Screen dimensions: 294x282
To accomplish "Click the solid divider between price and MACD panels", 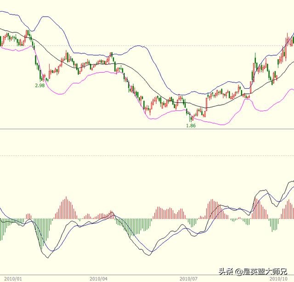I will coord(147,129).
